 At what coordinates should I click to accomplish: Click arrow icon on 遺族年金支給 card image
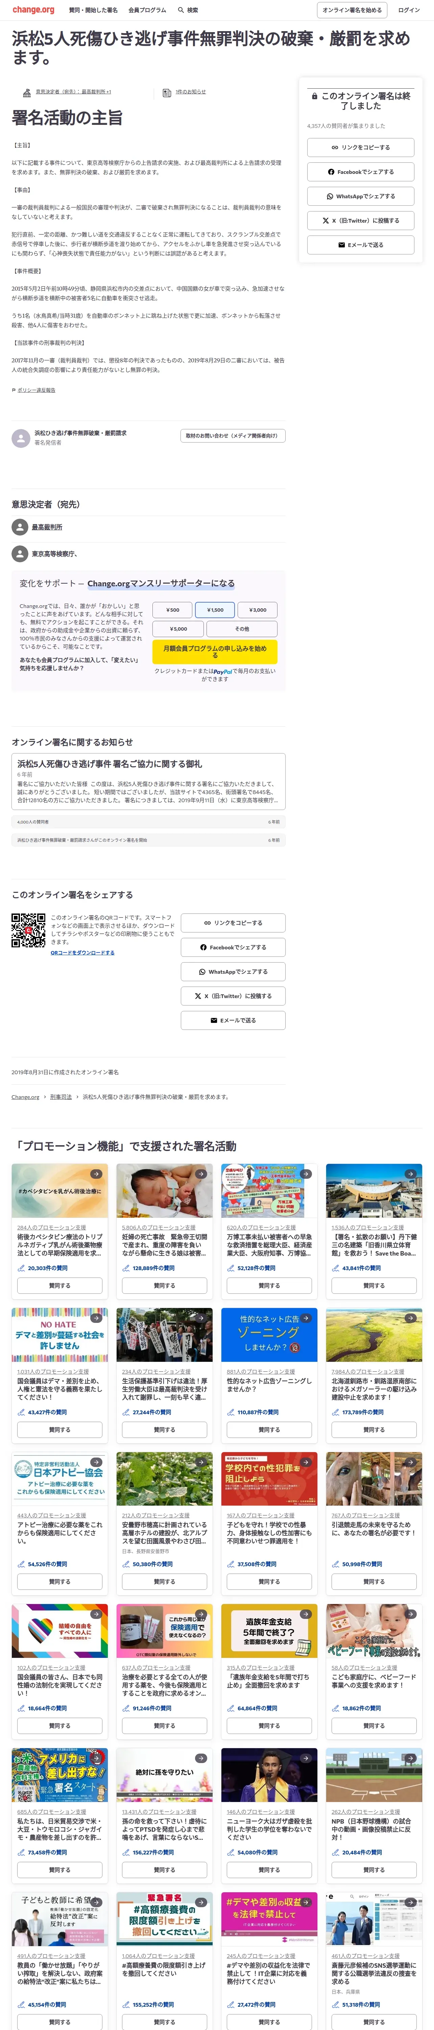(306, 1615)
